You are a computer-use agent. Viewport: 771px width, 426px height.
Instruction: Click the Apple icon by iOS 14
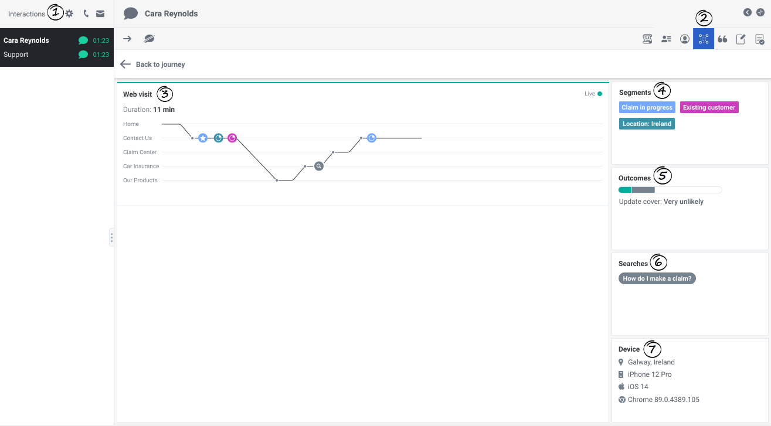(x=621, y=387)
